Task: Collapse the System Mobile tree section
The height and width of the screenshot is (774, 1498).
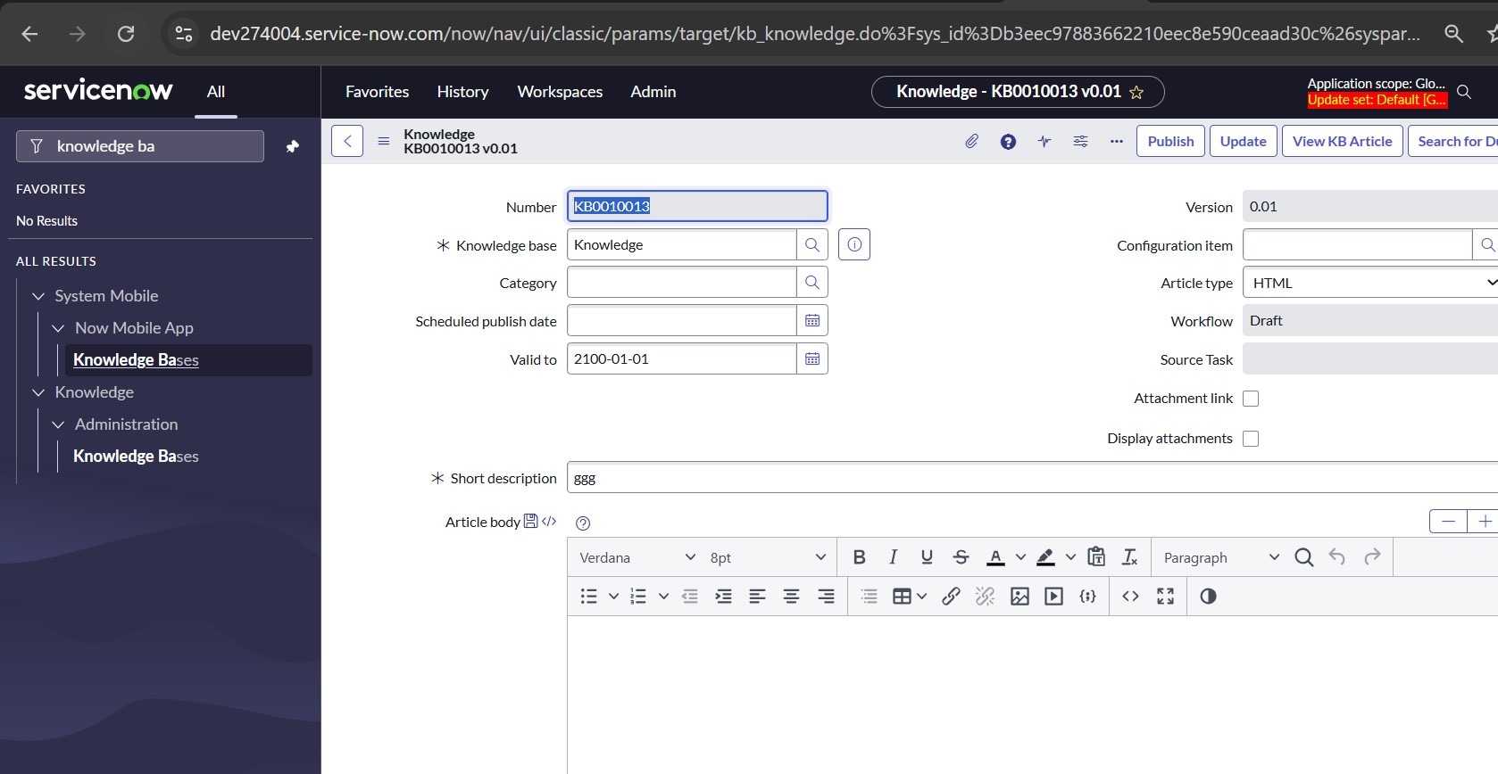Action: [x=38, y=296]
